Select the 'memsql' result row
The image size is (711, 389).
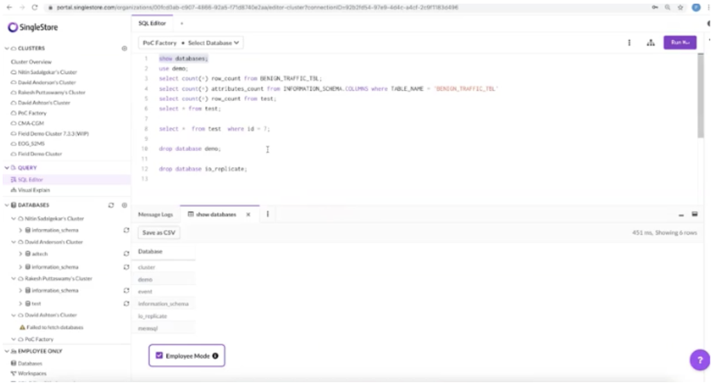[x=165, y=329]
